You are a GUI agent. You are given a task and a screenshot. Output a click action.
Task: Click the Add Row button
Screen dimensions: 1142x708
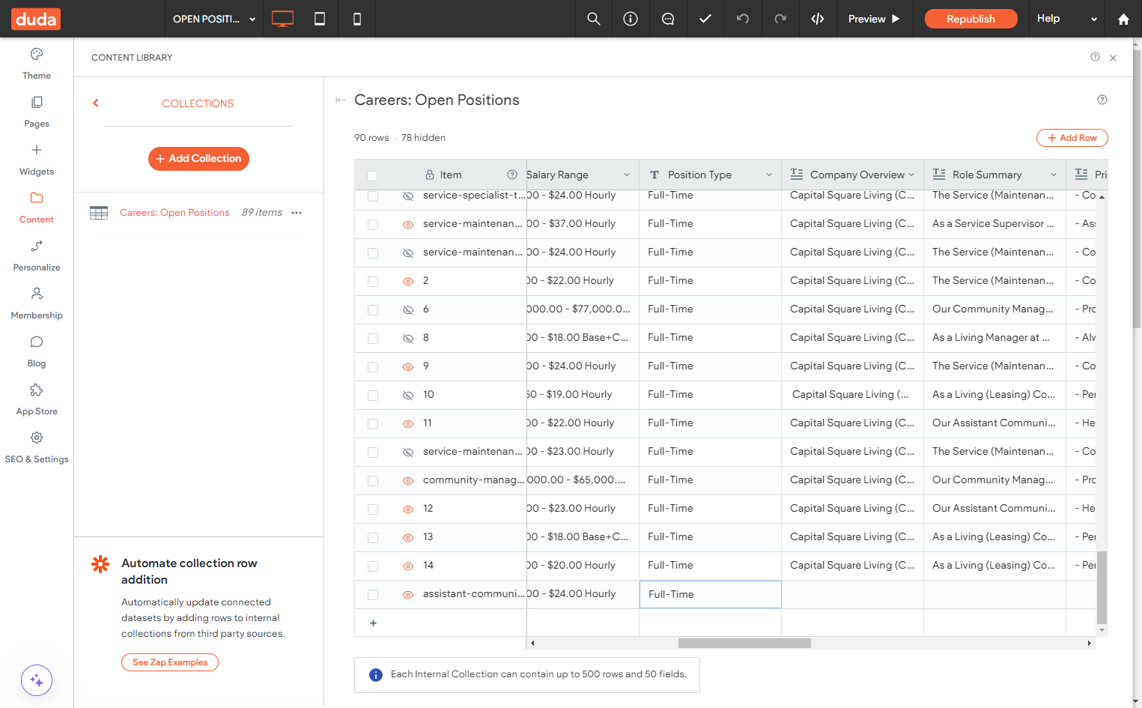click(1072, 138)
